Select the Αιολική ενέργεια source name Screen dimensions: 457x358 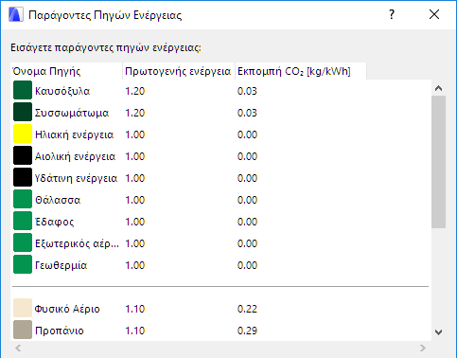75,156
